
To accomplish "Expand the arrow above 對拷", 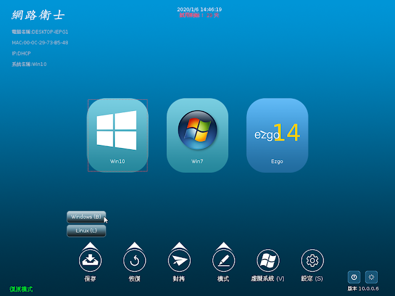I will [179, 245].
